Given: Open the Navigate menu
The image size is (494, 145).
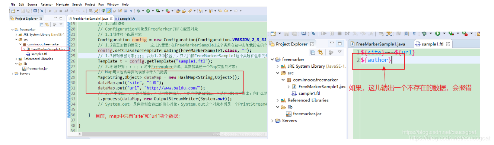Looking at the screenshot, I should [x=62, y=4].
